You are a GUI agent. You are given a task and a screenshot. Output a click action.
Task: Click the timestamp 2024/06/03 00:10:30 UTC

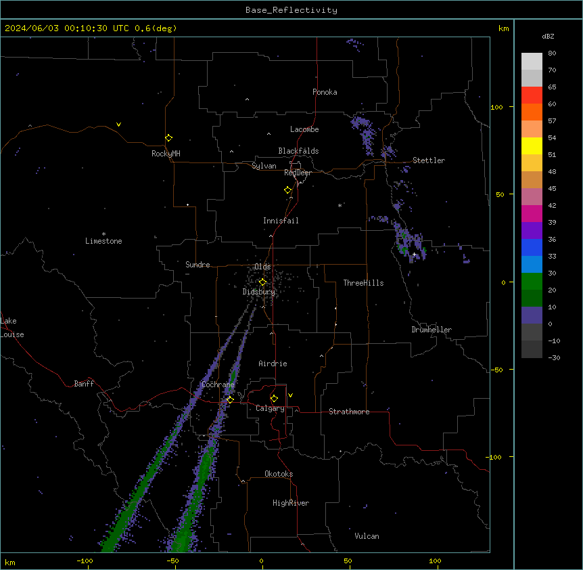67,28
